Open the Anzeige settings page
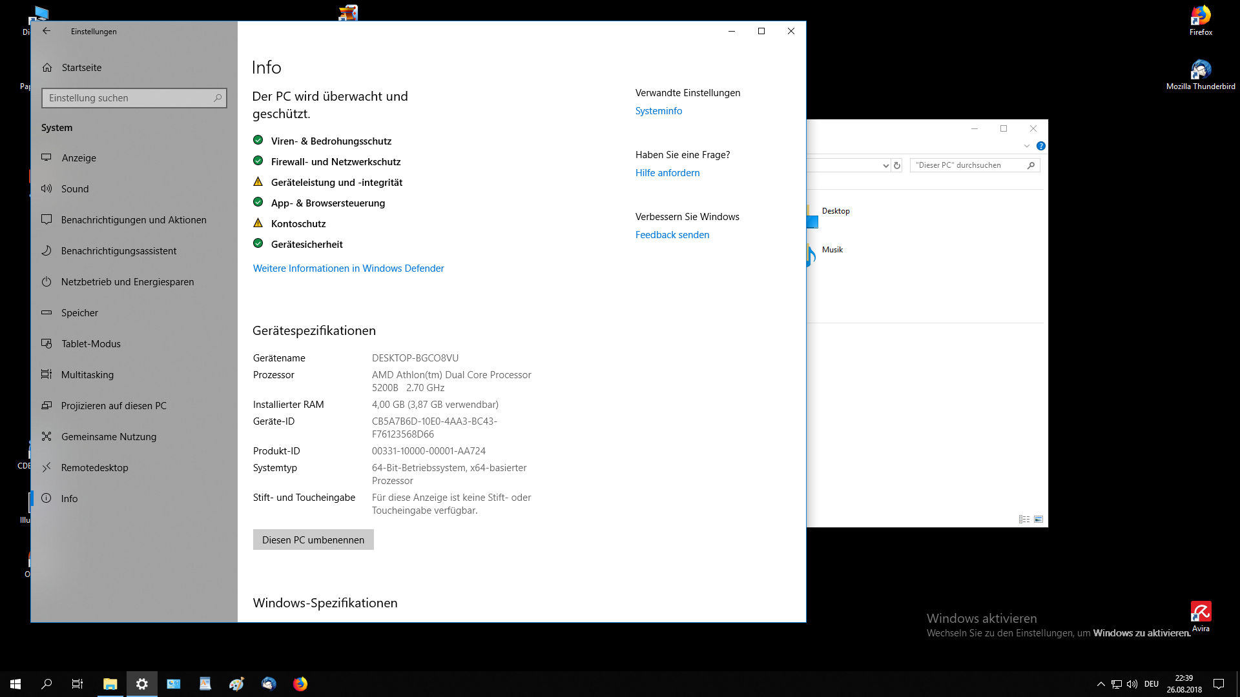This screenshot has width=1240, height=697. click(x=78, y=158)
